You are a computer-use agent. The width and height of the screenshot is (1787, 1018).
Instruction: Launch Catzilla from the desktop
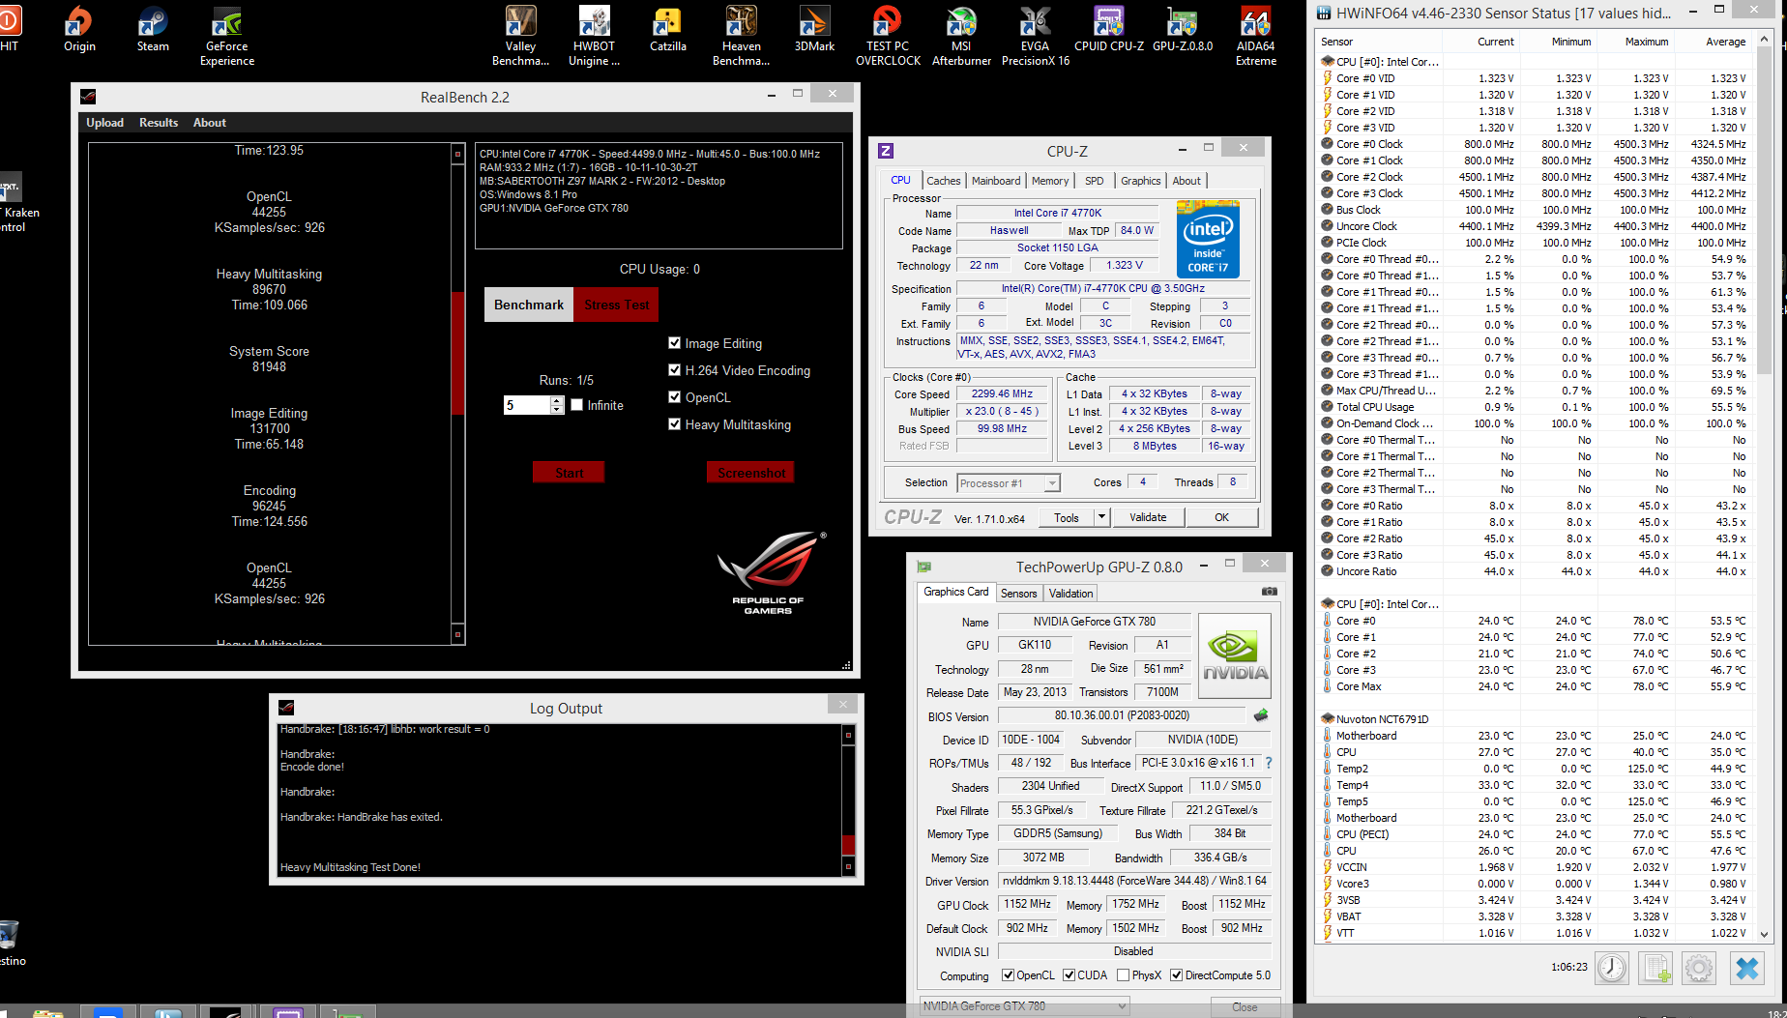click(667, 29)
